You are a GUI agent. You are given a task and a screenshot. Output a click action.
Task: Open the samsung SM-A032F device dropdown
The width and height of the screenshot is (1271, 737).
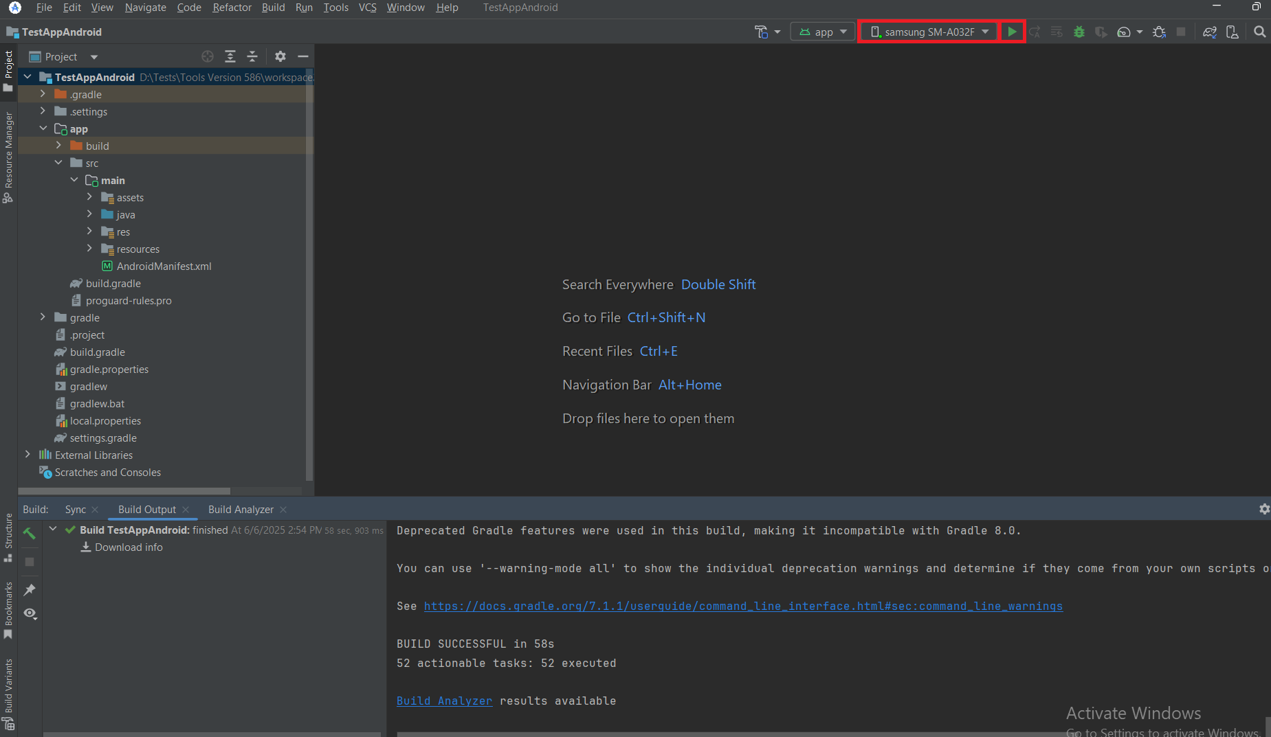pyautogui.click(x=929, y=32)
